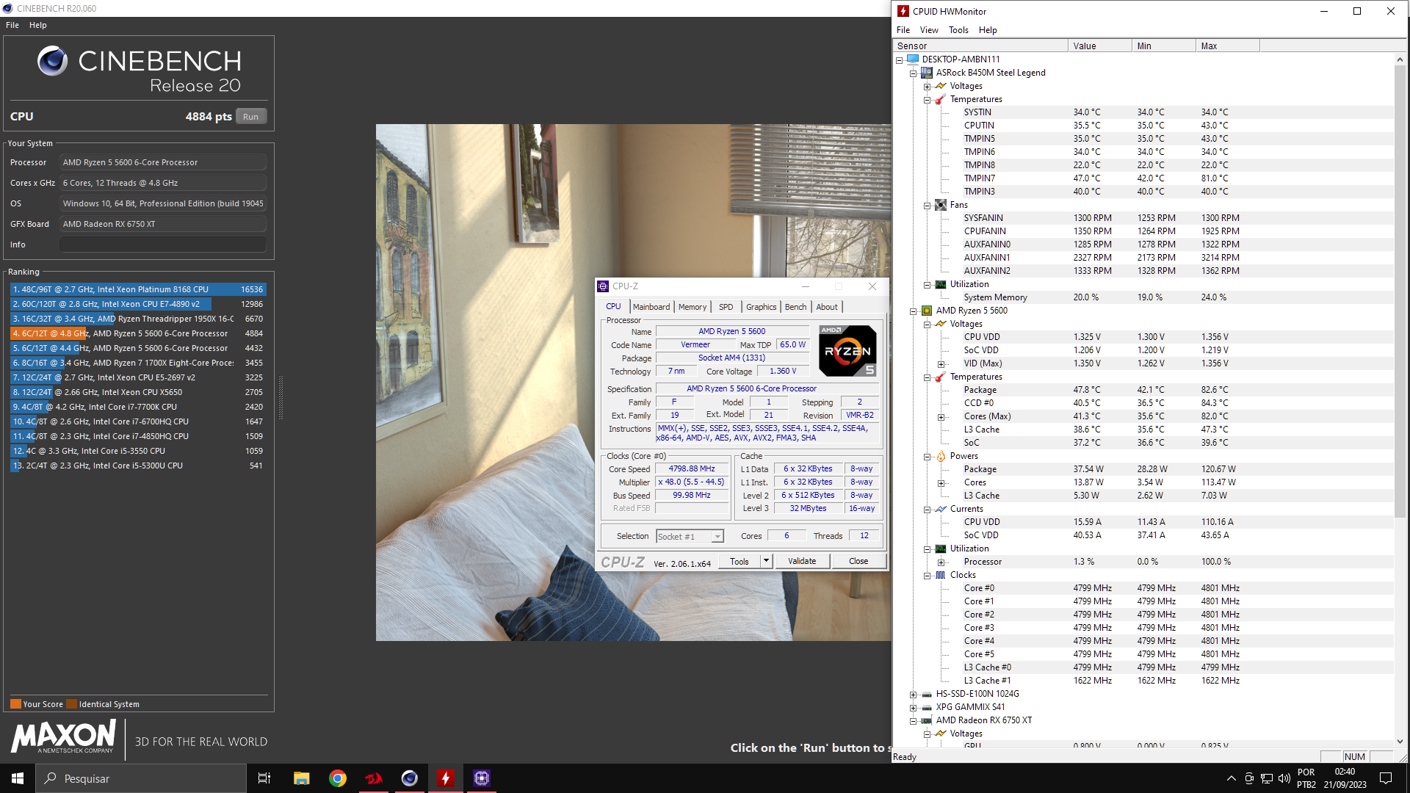1410x793 pixels.
Task: Switch to Mainboard tab in CPU-Z
Action: point(651,307)
